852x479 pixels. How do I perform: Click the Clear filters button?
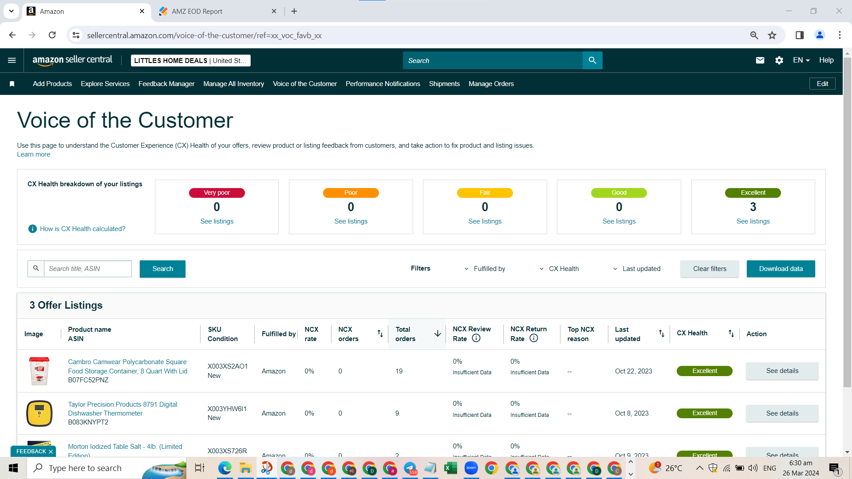[710, 269]
